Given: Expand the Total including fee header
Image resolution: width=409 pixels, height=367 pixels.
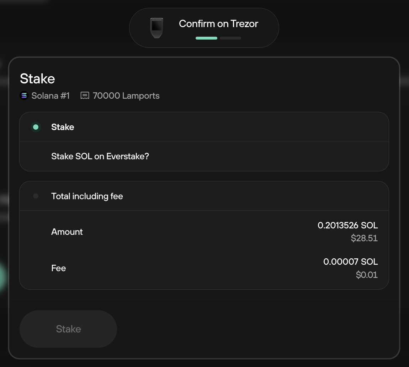Looking at the screenshot, I should (204, 196).
